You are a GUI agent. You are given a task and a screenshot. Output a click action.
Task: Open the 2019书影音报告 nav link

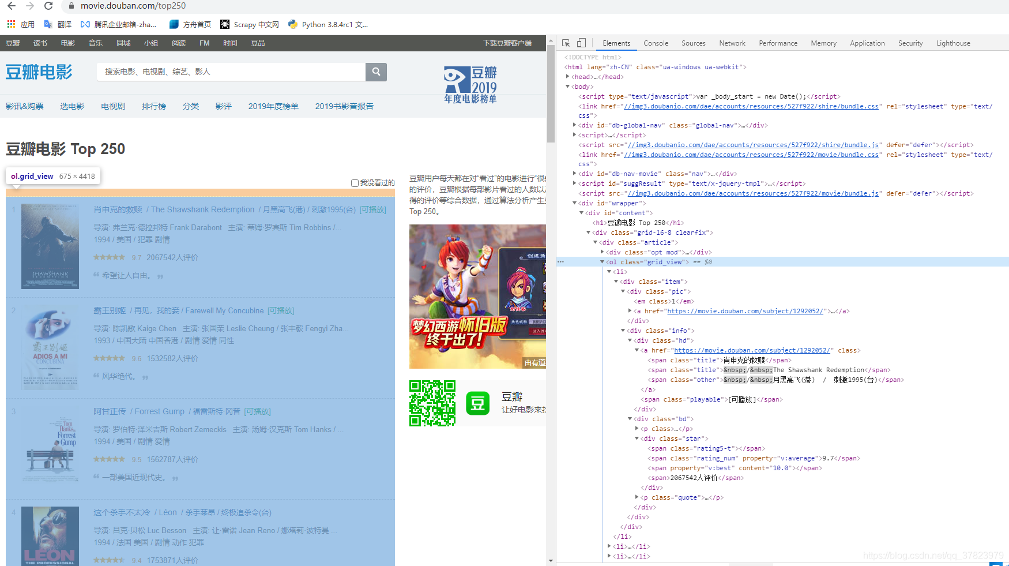pyautogui.click(x=344, y=106)
